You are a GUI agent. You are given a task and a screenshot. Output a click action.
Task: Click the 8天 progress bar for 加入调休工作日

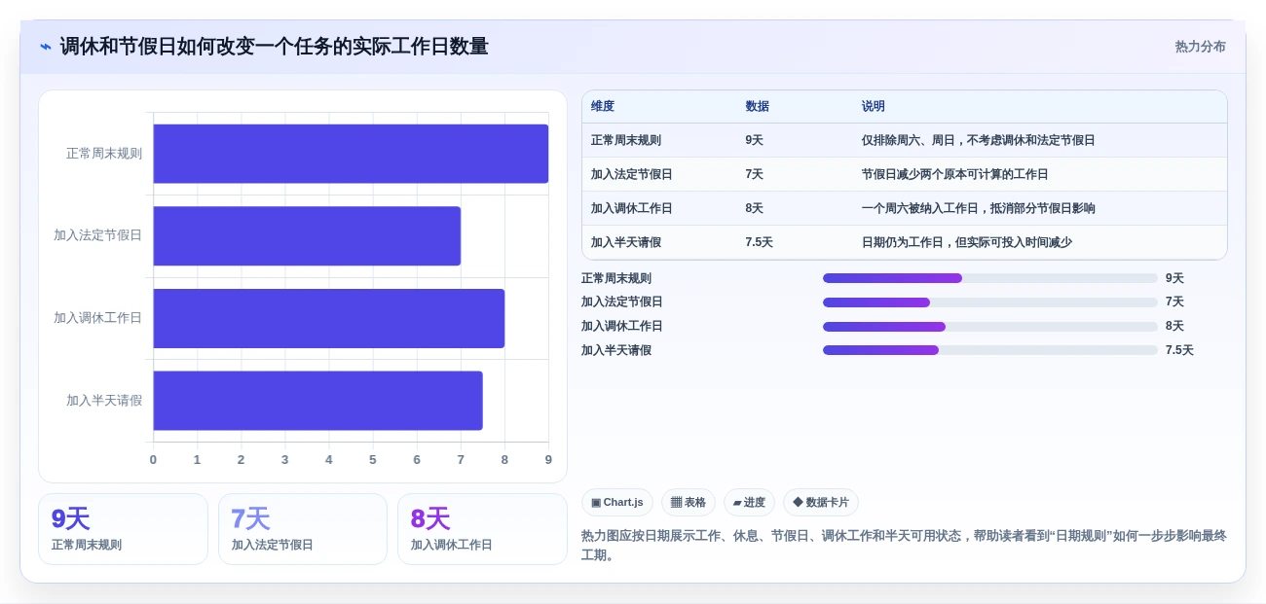pos(990,327)
